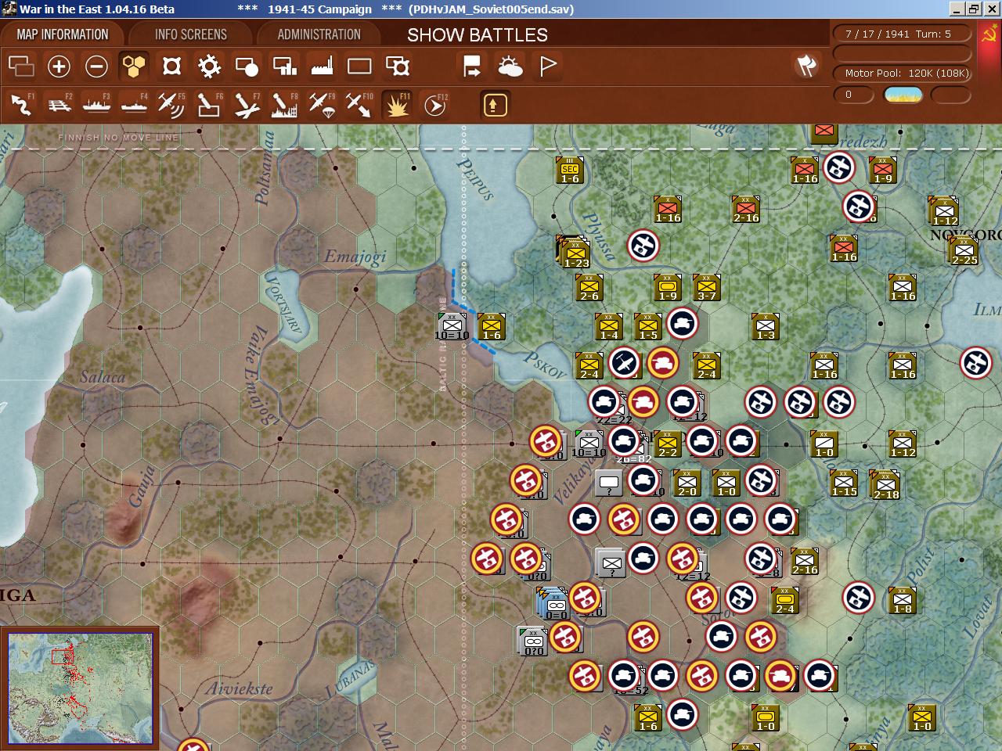Click the enemy hexes bracket icon
Screen dimensions: 1002x751
[171, 66]
